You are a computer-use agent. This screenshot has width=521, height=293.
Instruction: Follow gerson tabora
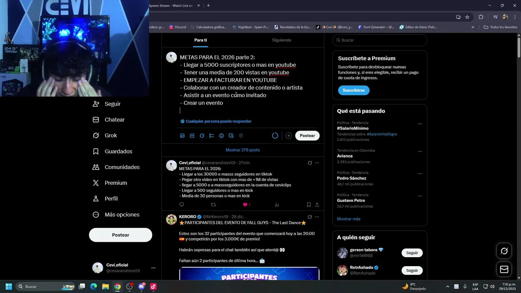click(x=412, y=253)
